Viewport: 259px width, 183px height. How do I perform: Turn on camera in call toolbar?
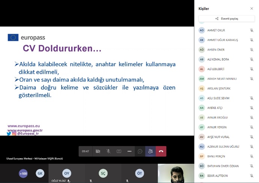98,151
